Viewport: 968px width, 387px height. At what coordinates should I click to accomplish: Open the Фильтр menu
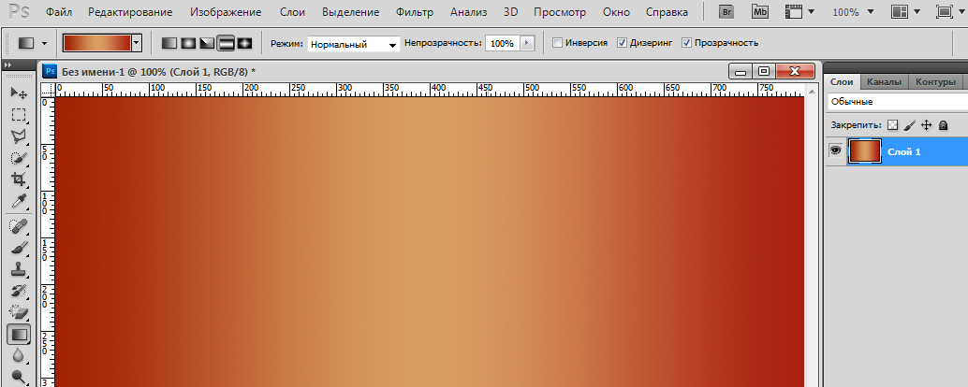click(x=415, y=12)
